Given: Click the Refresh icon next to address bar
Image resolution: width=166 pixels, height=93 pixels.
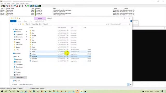Looking at the screenshot, I should tap(108, 24).
